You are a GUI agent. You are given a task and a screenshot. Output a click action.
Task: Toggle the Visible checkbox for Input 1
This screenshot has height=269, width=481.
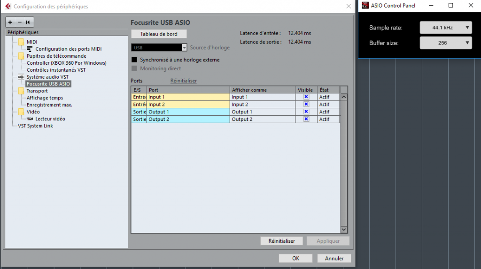tap(306, 97)
